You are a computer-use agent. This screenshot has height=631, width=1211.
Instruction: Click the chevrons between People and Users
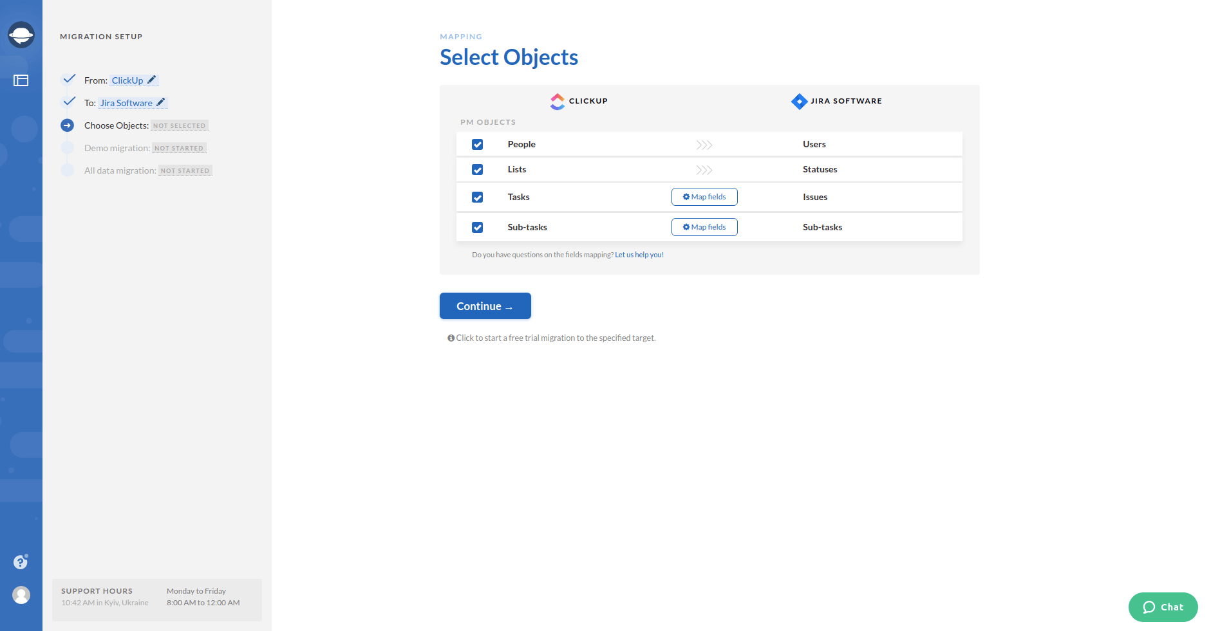[x=704, y=144]
